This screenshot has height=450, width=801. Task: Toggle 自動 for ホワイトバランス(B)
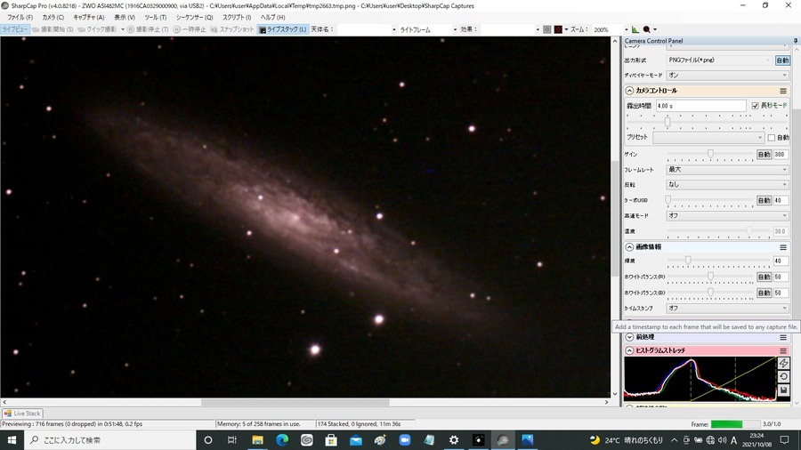pos(764,293)
